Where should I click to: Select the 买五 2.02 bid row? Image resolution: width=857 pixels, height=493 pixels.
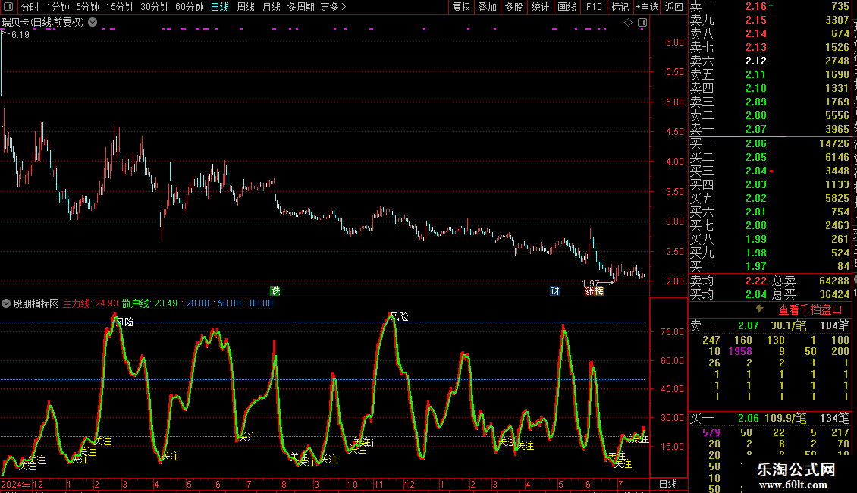(x=770, y=198)
